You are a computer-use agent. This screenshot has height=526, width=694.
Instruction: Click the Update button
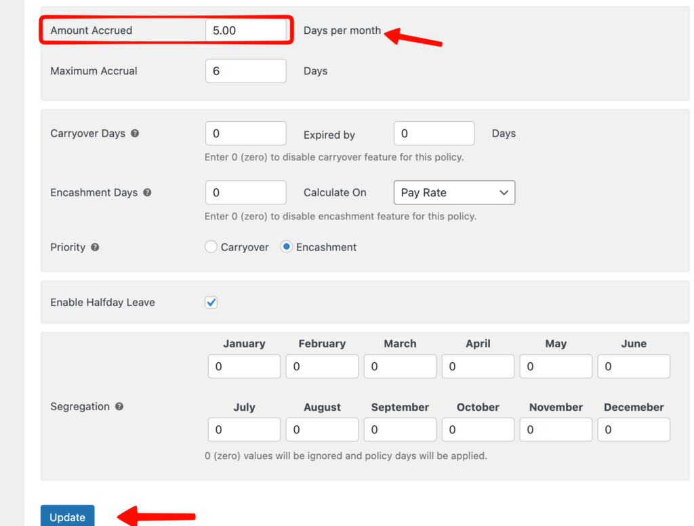click(x=68, y=517)
